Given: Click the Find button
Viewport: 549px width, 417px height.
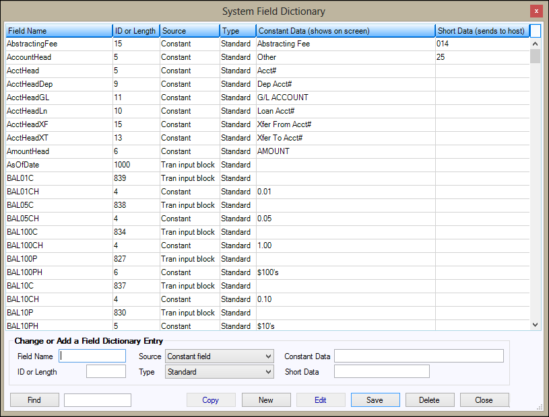Looking at the screenshot, I should (34, 400).
